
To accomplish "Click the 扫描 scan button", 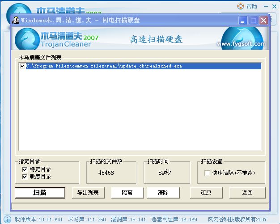I will 40,193.
